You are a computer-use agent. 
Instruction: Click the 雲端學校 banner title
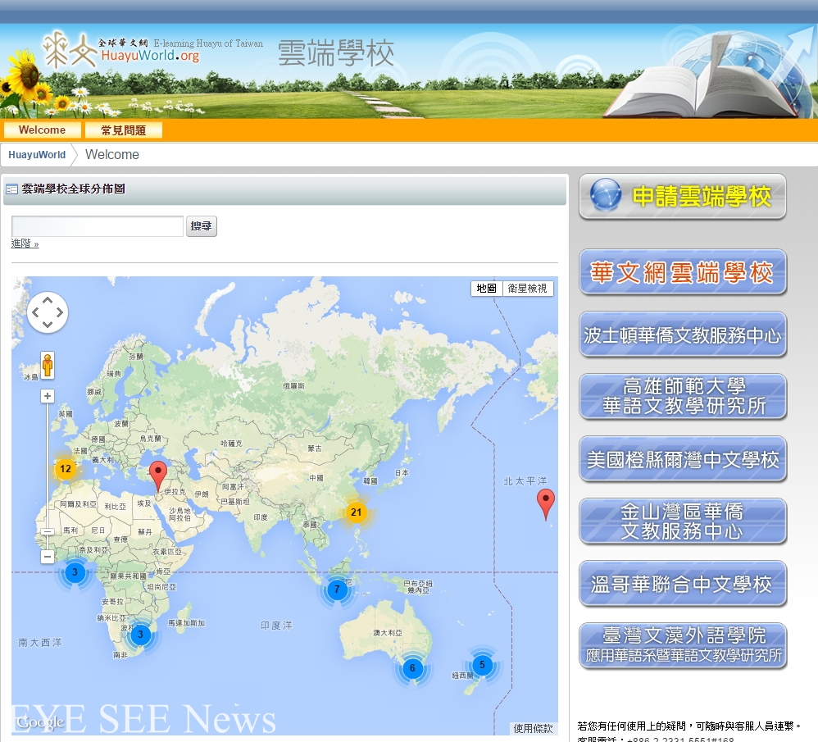(336, 52)
